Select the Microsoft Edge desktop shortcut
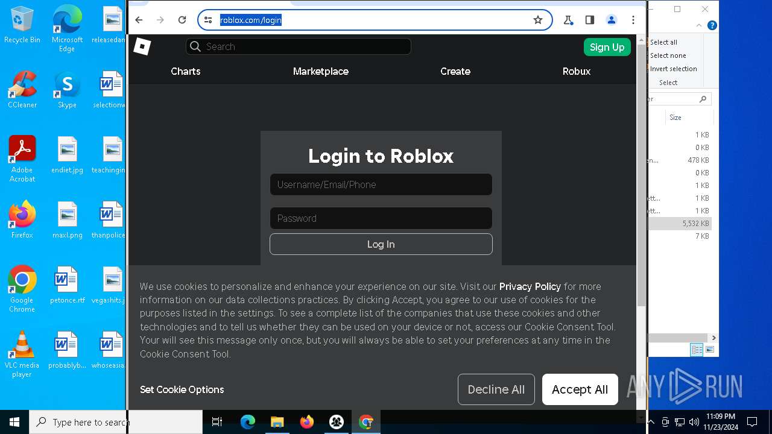The height and width of the screenshot is (434, 772). point(67,29)
